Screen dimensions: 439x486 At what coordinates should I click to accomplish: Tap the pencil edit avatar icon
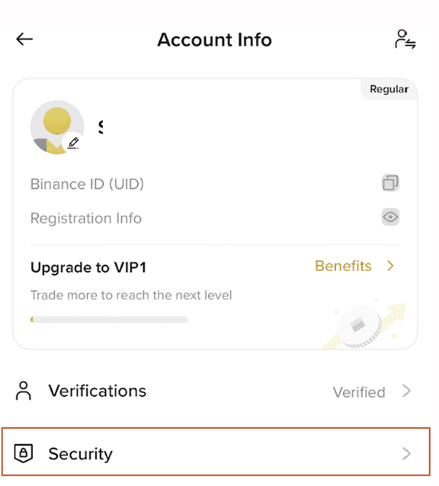click(73, 143)
